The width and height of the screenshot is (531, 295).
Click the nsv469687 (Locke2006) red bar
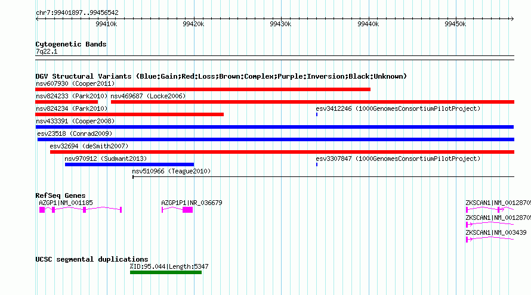[x=313, y=102]
